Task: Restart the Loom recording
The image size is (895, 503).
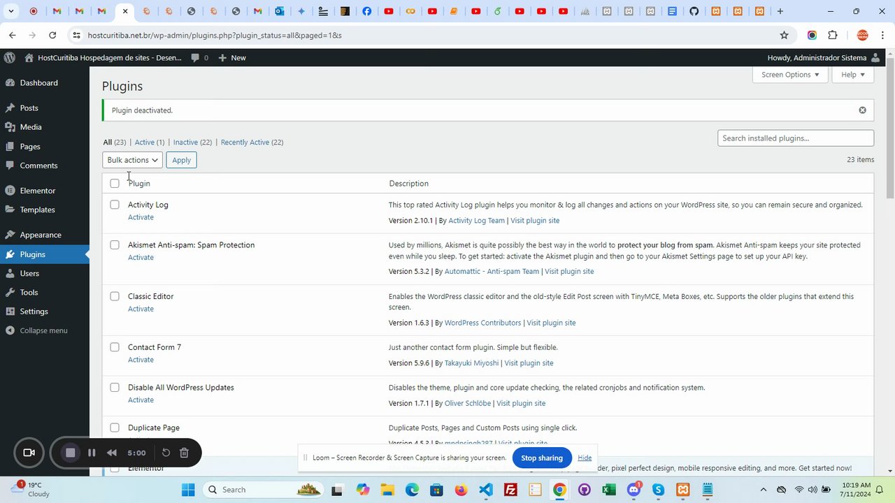Action: coord(166,453)
